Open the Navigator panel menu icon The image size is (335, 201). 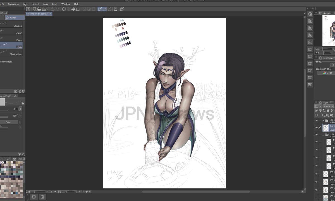[316, 13]
